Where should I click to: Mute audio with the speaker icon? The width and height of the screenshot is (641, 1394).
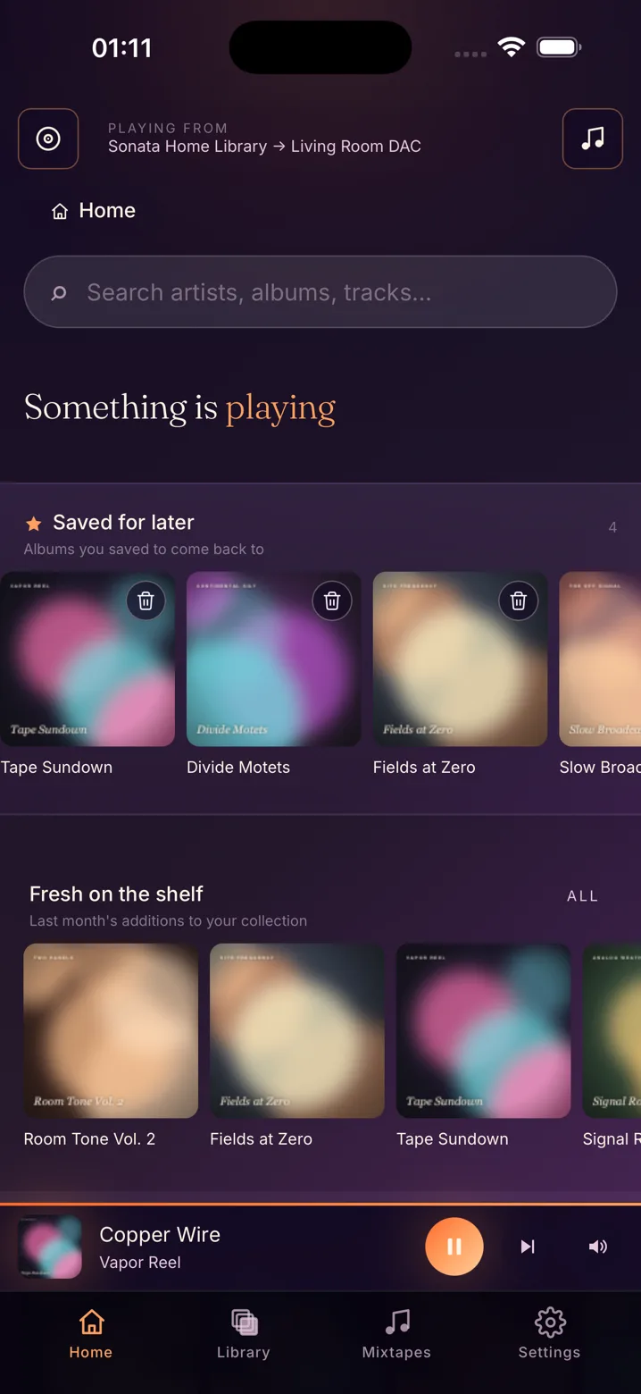598,1247
